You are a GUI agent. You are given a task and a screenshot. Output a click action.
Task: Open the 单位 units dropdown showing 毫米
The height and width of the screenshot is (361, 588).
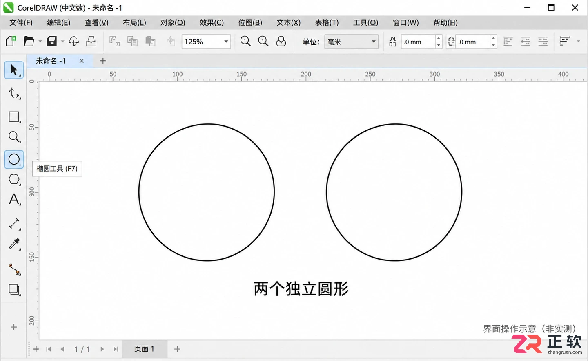click(352, 42)
